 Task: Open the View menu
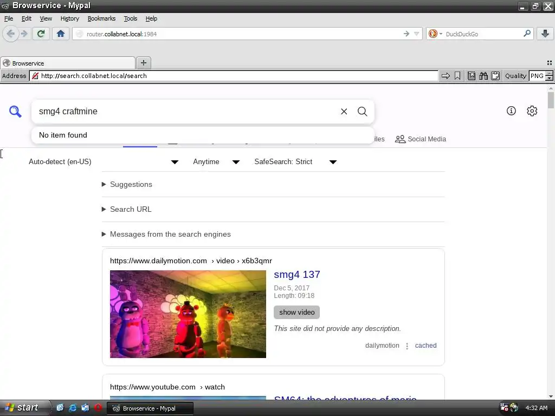click(x=46, y=18)
